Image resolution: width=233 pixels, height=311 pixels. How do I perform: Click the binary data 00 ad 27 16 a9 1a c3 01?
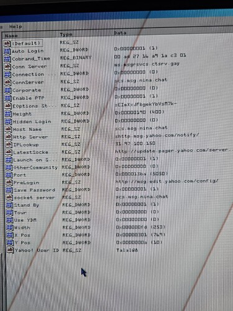tap(150, 56)
